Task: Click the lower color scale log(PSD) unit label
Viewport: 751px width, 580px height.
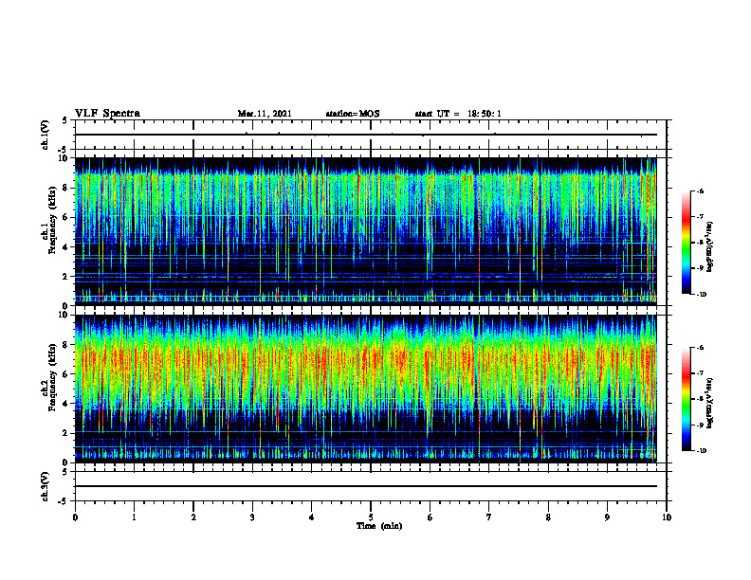Action: [x=710, y=403]
